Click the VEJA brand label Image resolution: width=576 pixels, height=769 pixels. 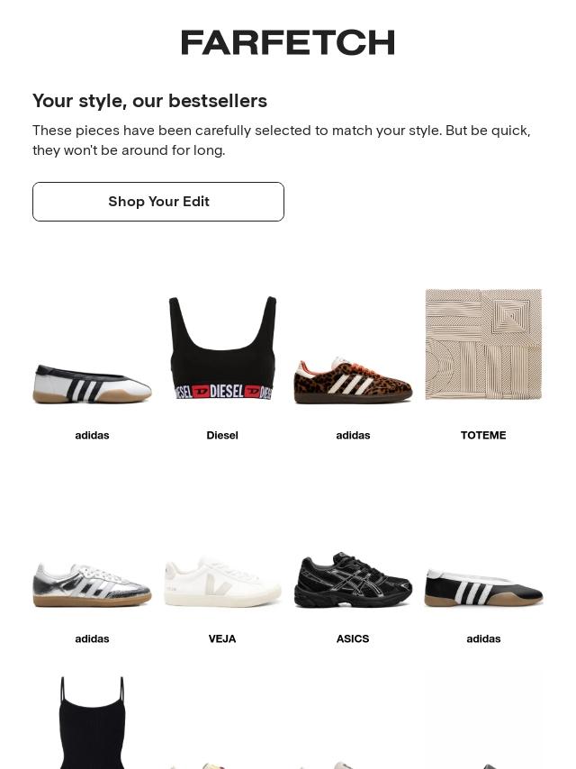coord(222,638)
